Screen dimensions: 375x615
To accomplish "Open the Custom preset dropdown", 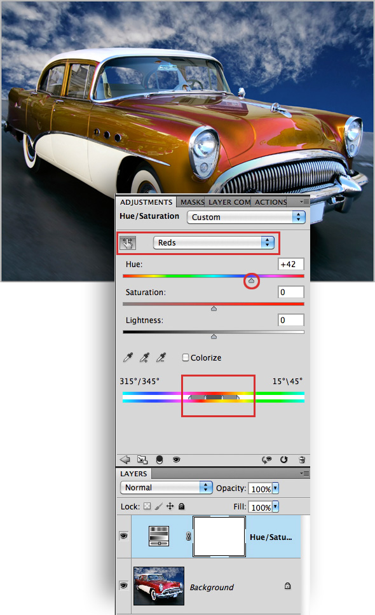I will [246, 217].
